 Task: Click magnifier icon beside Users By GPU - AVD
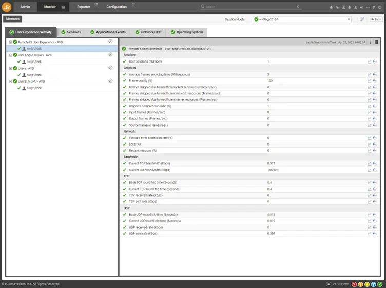point(110,81)
